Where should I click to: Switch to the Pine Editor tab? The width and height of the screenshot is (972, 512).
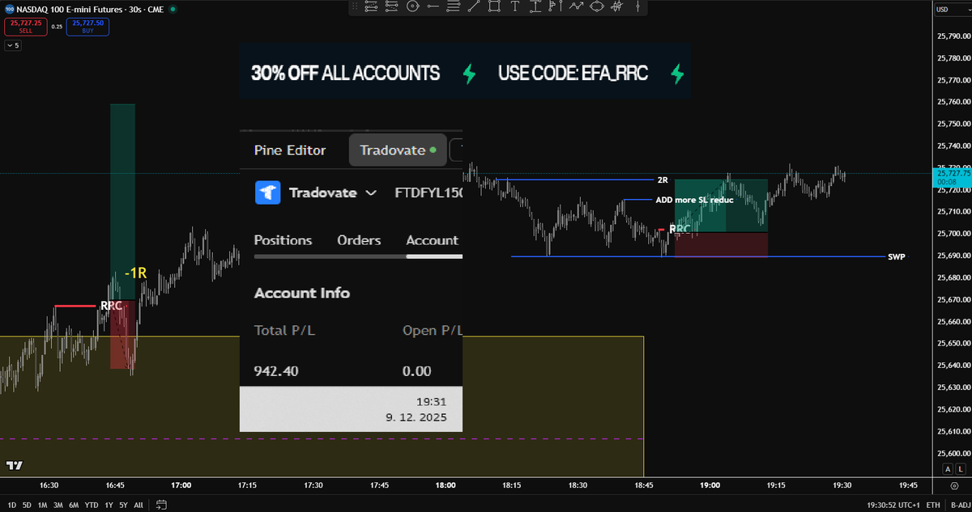click(x=290, y=150)
